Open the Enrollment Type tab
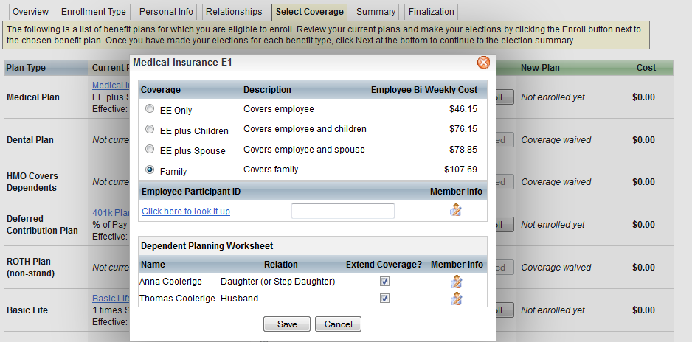 click(x=94, y=12)
